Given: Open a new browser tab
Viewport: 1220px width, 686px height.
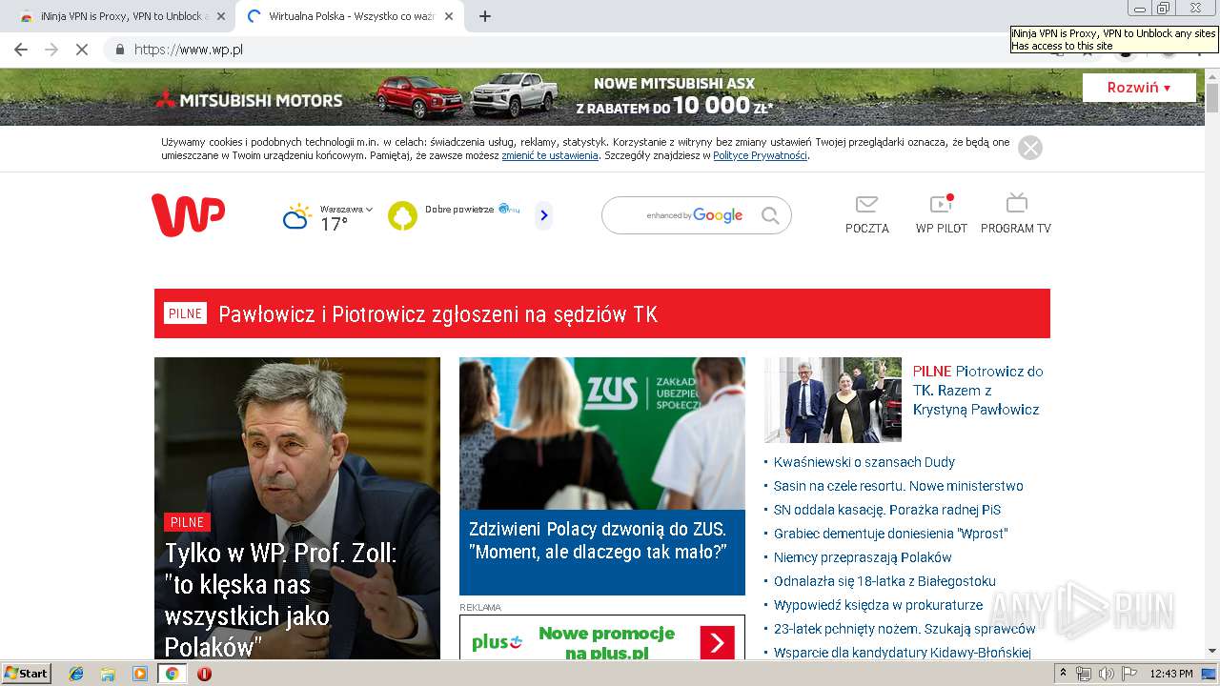Looking at the screenshot, I should coord(485,16).
